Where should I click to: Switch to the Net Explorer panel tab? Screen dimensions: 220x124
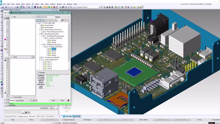click(x=51, y=116)
